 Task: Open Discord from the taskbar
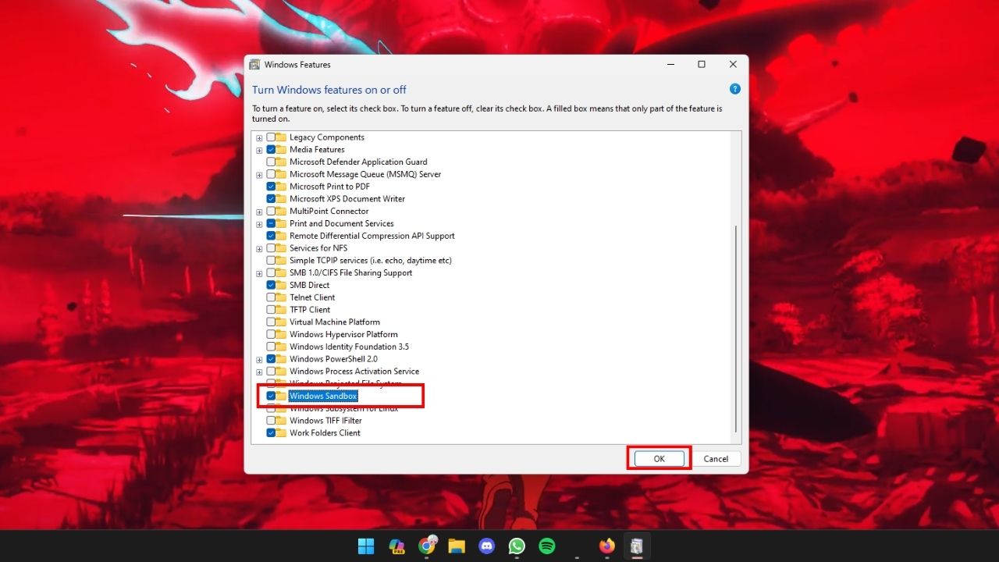pyautogui.click(x=487, y=546)
